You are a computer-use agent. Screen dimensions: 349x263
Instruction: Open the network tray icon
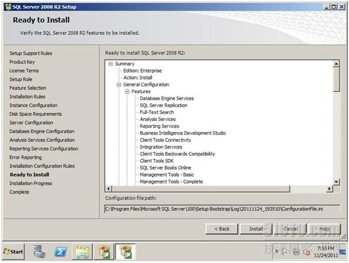coord(296,252)
